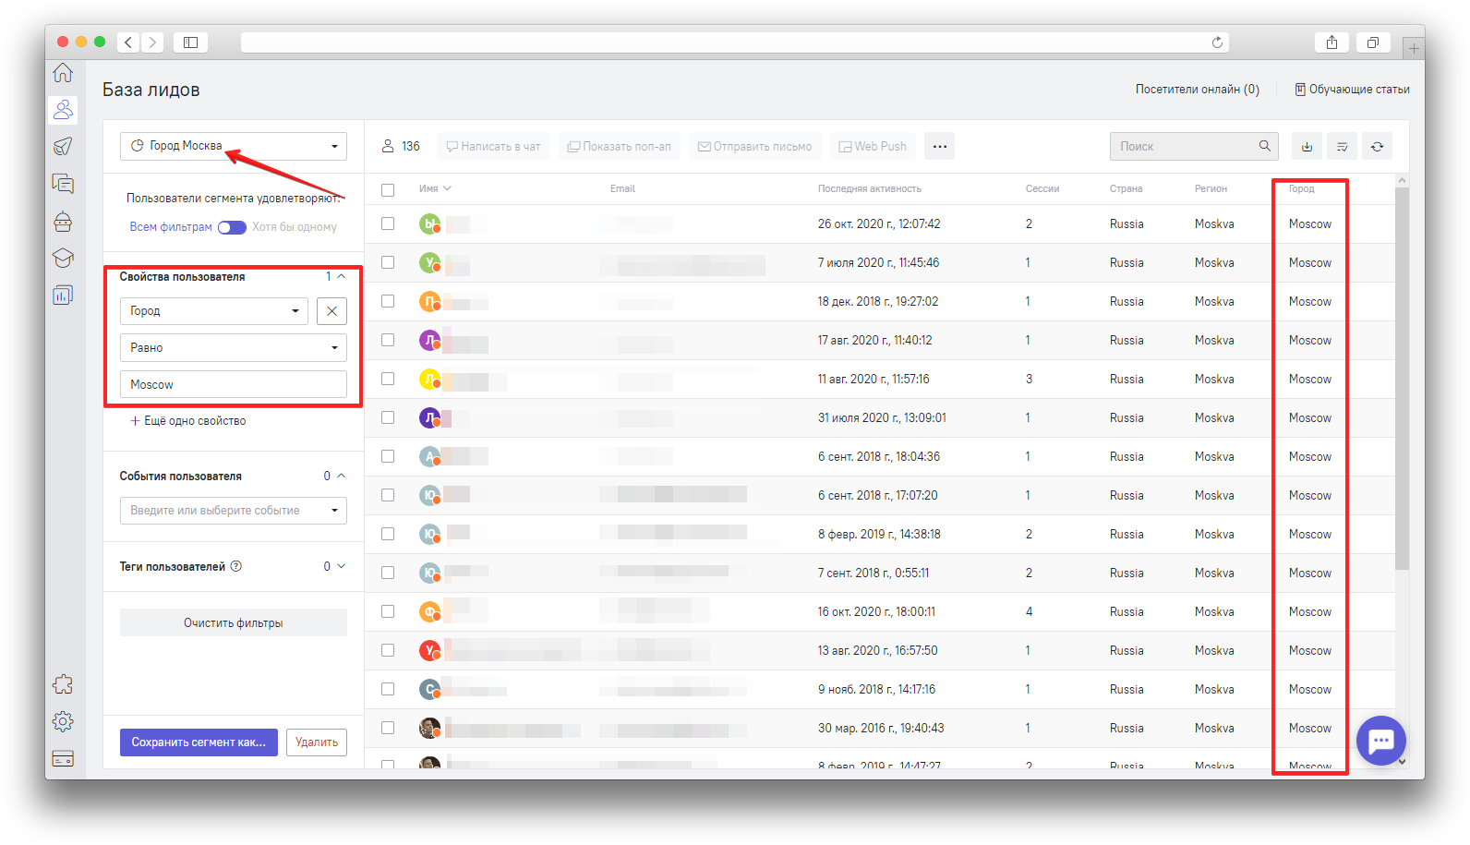The height and width of the screenshot is (845, 1470).
Task: Expand the Теги пользователей section
Action: [x=342, y=566]
